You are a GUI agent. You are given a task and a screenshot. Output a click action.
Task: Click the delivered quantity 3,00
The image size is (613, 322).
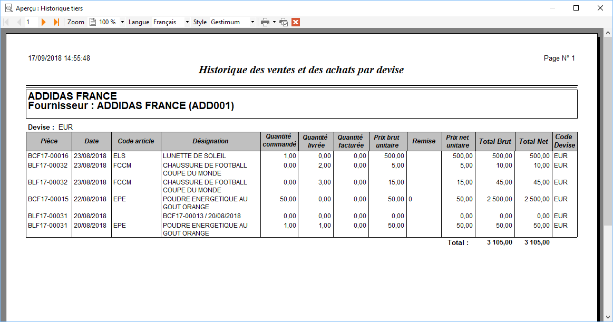(325, 182)
